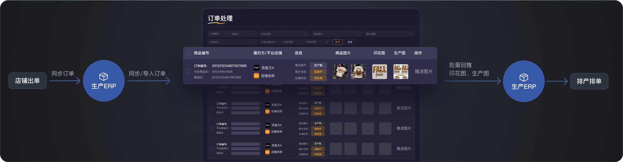Click product ID 251231234807967868
Image resolution: width=623 pixels, height=162 pixels.
point(226,77)
